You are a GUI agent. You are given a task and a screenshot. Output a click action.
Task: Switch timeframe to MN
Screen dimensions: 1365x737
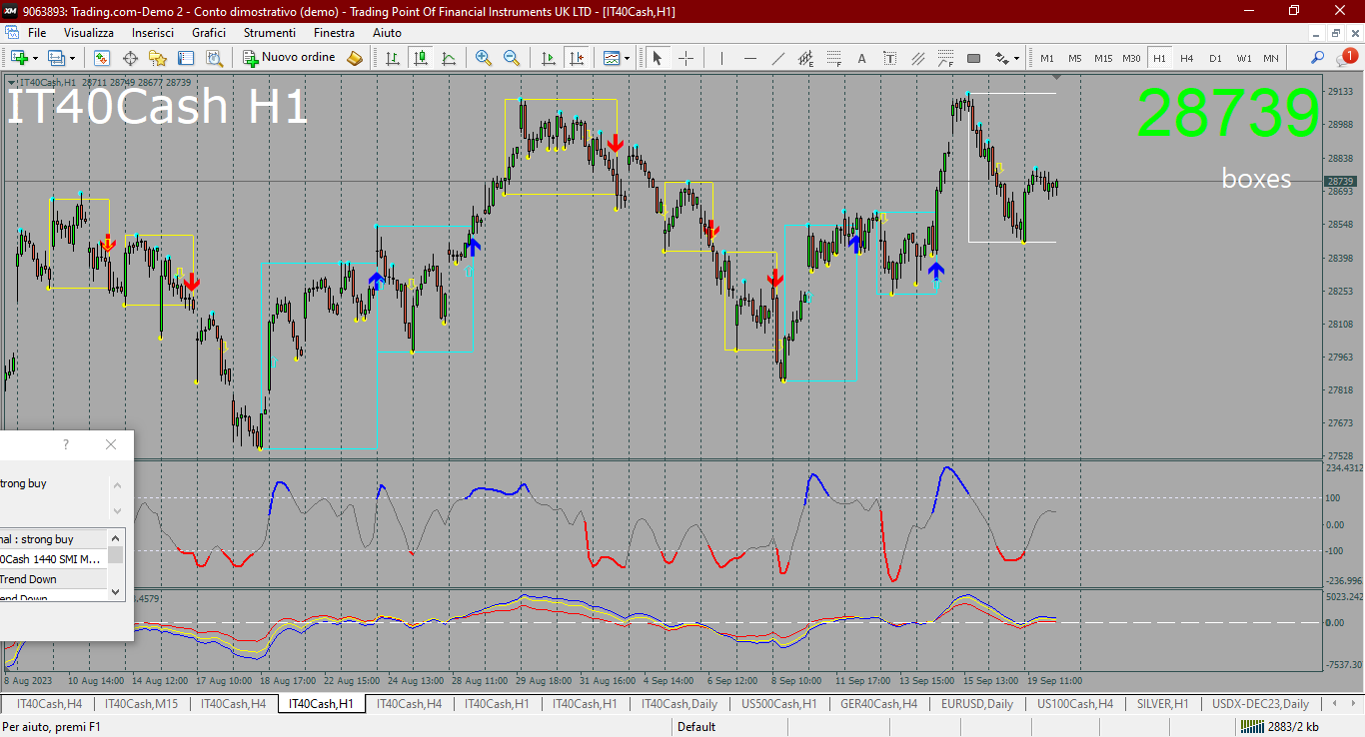1271,58
